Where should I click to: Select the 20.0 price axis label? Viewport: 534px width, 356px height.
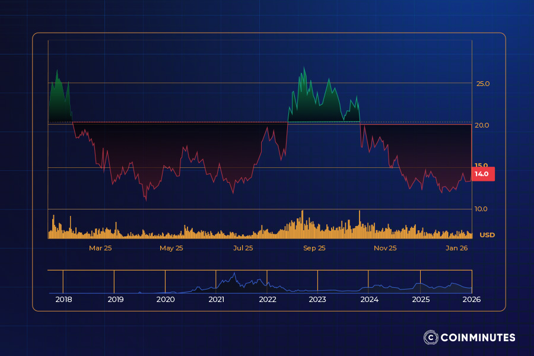[482, 125]
